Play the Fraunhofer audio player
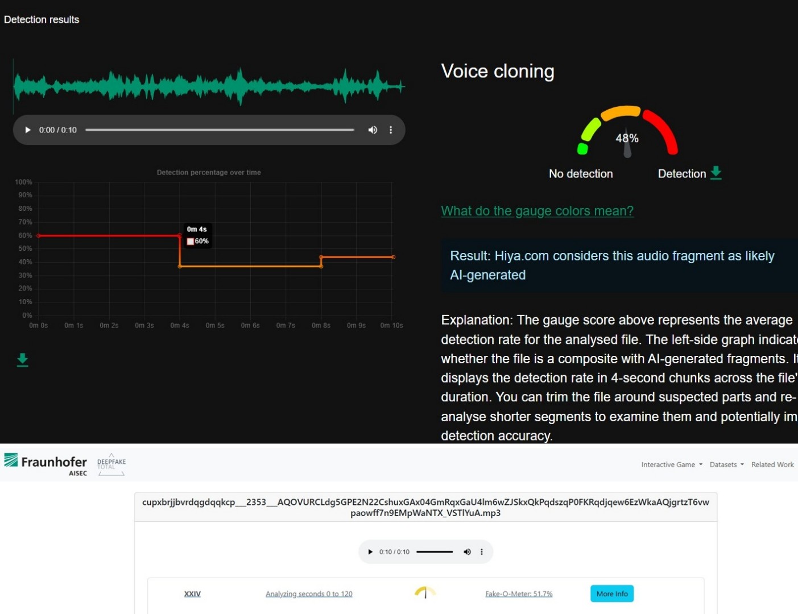 [x=370, y=552]
